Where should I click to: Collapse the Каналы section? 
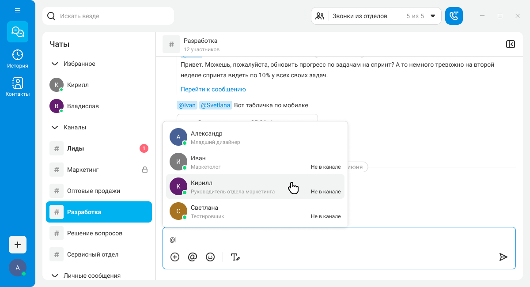(x=55, y=127)
